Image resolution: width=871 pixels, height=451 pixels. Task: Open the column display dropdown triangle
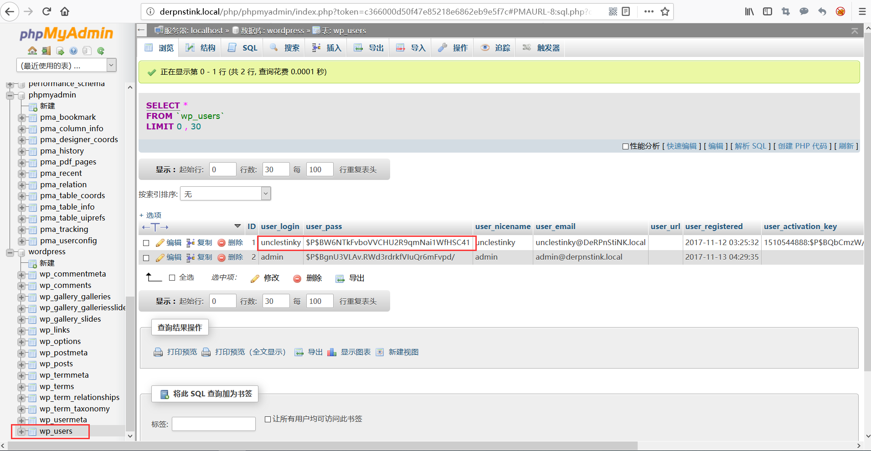(x=237, y=226)
